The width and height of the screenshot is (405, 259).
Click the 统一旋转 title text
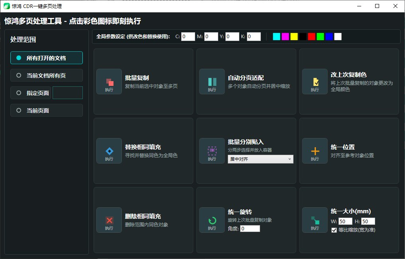240,212
